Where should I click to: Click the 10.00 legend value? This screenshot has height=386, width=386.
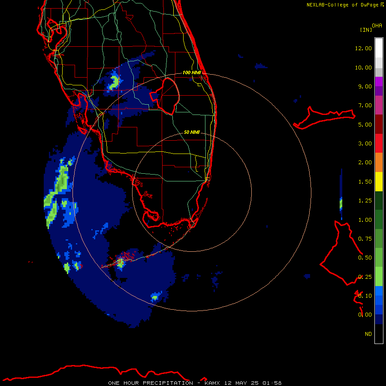coord(363,67)
